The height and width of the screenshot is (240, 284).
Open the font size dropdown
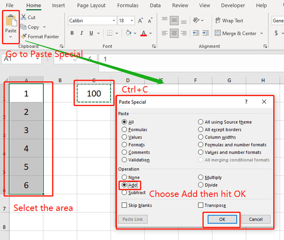[x=132, y=20]
